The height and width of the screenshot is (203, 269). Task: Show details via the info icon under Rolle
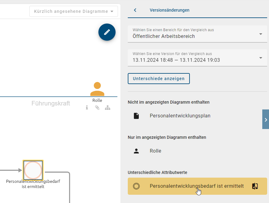(87, 107)
